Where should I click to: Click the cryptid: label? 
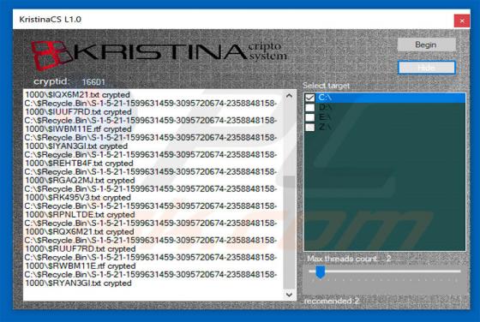coord(51,81)
